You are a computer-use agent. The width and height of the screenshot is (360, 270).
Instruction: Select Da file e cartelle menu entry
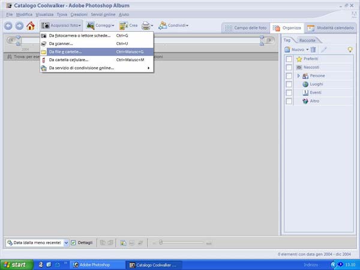[x=97, y=52]
